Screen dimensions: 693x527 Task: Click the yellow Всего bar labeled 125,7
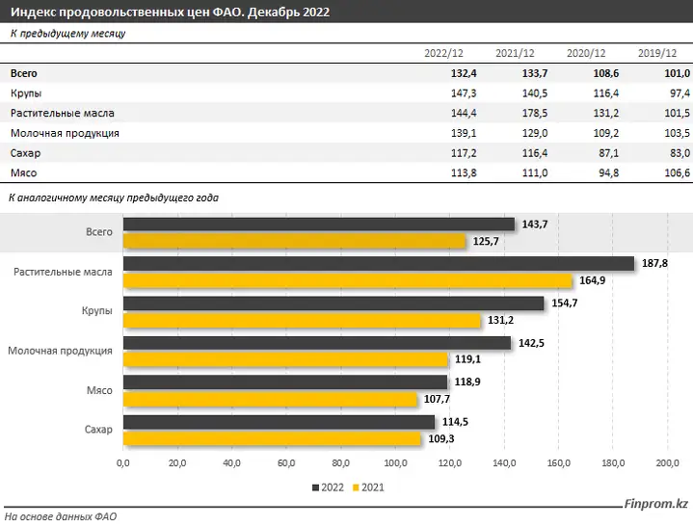tap(294, 241)
